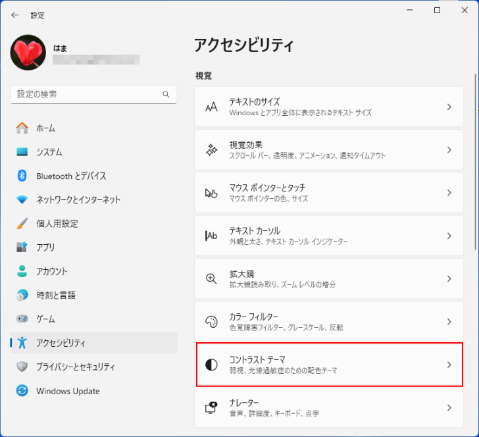Open テキストのサイズ title
This screenshot has height=437, width=479.
pyautogui.click(x=255, y=102)
